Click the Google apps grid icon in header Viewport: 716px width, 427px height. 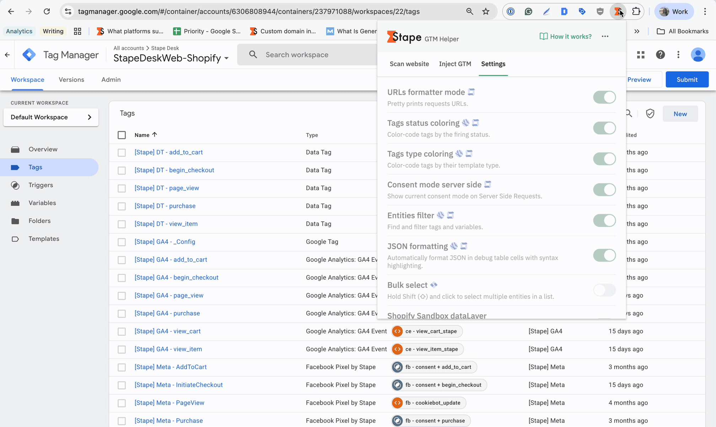[641, 54]
